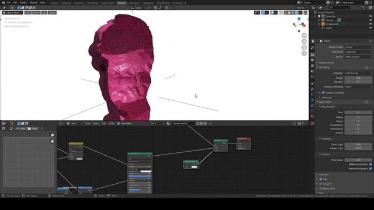Click the viewport Select menu button

(x=36, y=13)
